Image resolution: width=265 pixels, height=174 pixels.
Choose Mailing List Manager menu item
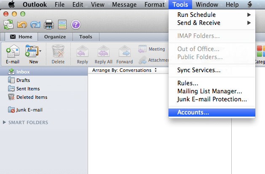[x=212, y=91]
